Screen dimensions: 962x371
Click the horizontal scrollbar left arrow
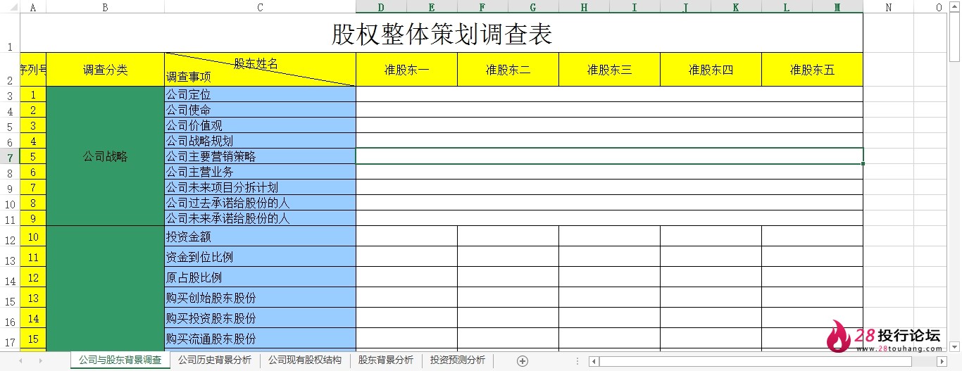click(x=594, y=361)
